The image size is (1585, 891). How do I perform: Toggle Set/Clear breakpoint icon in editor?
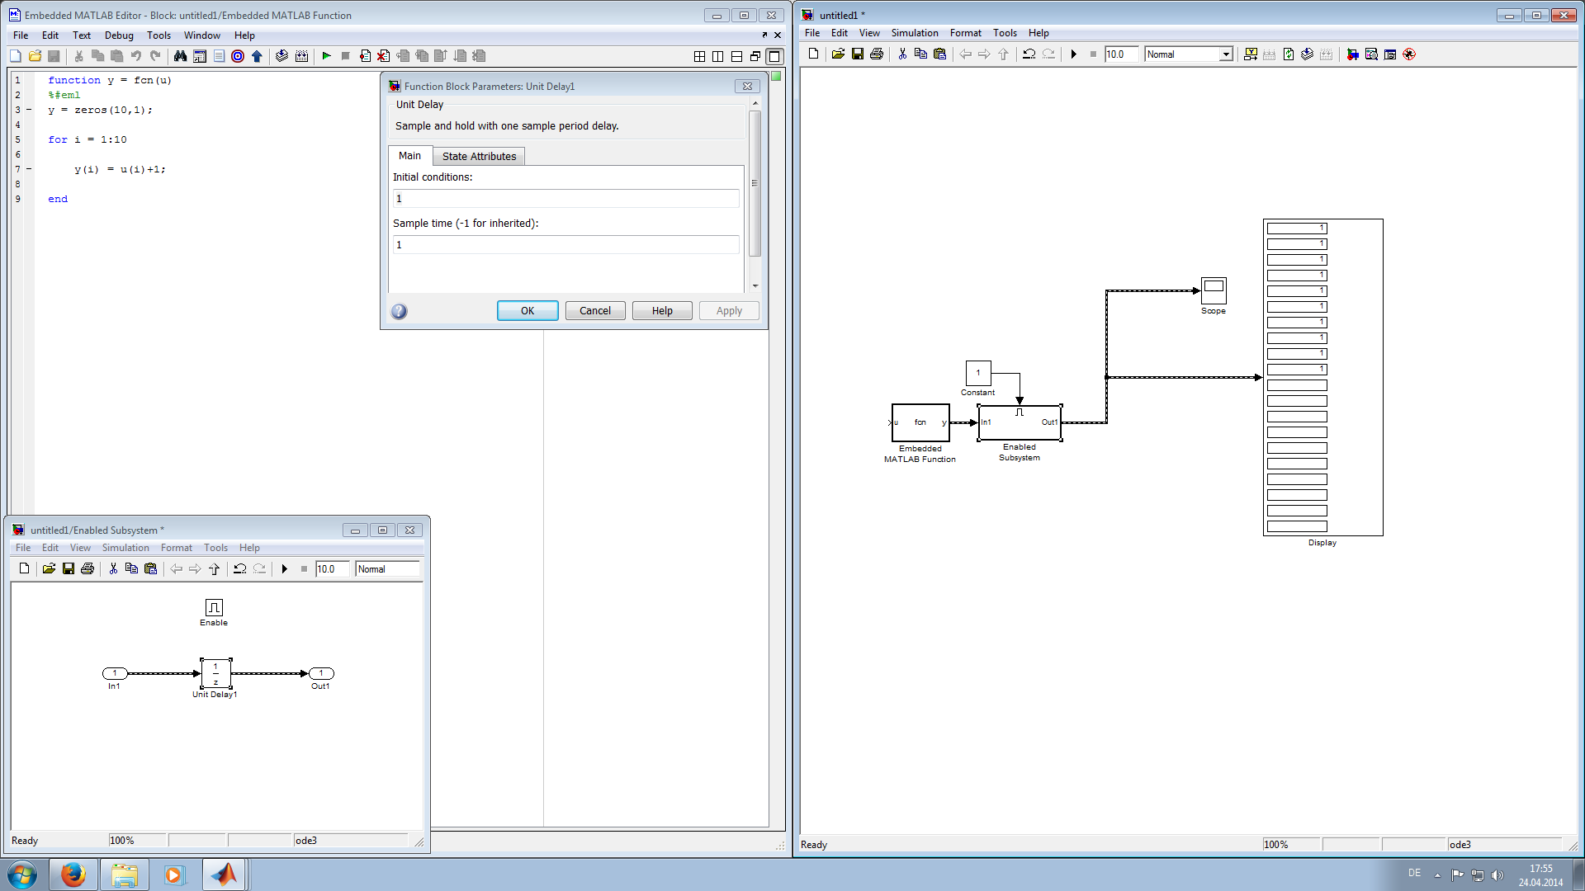(x=365, y=56)
